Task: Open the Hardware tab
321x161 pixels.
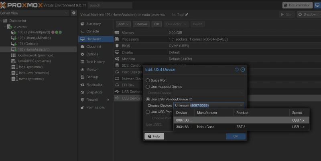Action: pyautogui.click(x=96, y=39)
